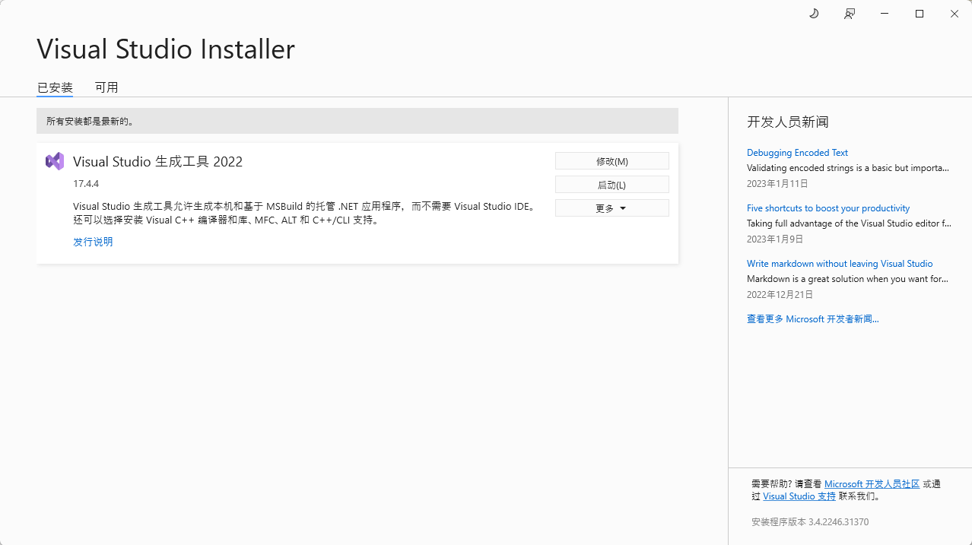Close the Visual Studio Installer window
This screenshot has width=972, height=545.
pos(955,14)
